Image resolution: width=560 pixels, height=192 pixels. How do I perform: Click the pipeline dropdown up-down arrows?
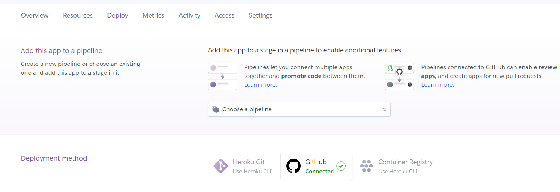(385, 109)
